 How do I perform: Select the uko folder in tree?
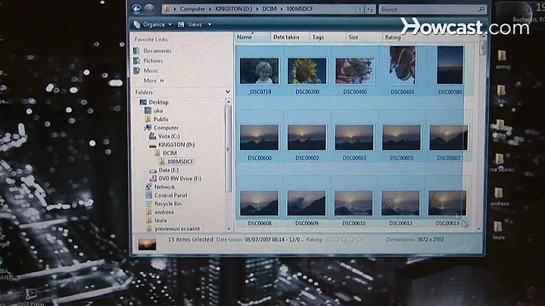tap(157, 111)
